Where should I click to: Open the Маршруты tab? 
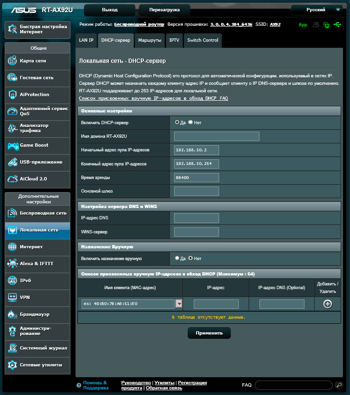tap(150, 40)
